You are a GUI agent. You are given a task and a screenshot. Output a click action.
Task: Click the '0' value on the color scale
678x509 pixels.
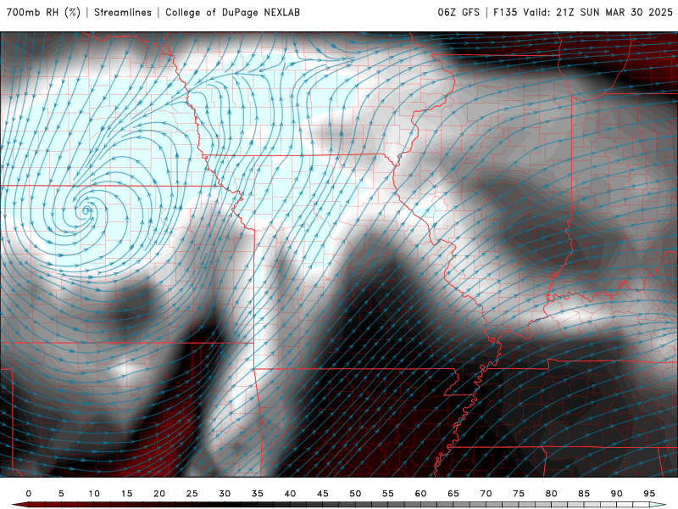29,494
